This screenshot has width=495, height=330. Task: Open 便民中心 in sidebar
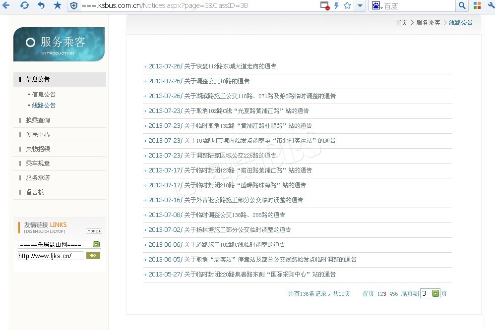[x=38, y=135]
